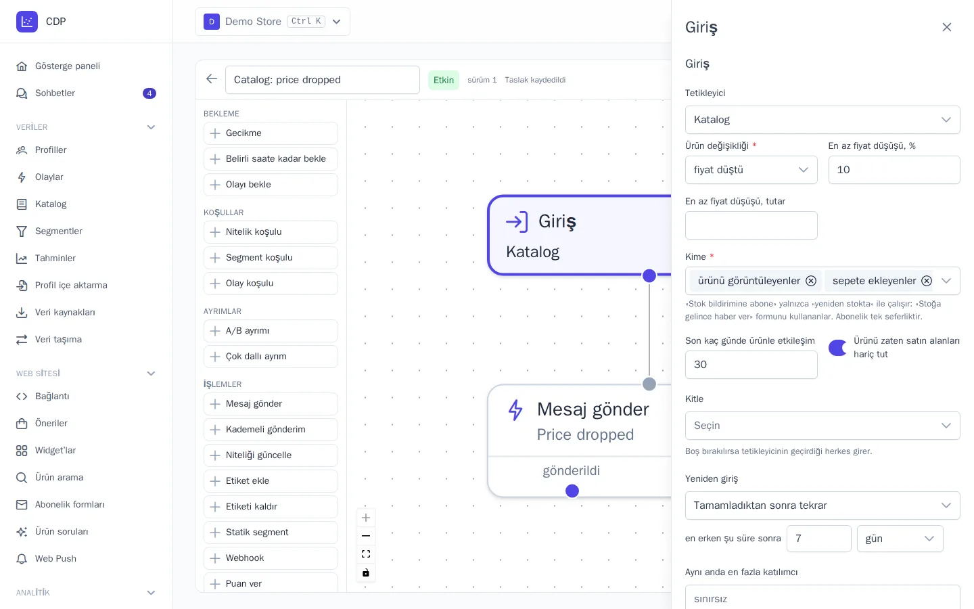Toggle the canvas lock icon
The width and height of the screenshot is (974, 609).
[366, 572]
